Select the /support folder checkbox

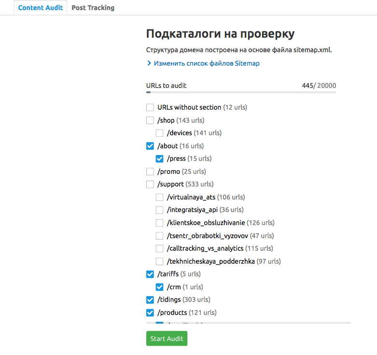click(150, 184)
